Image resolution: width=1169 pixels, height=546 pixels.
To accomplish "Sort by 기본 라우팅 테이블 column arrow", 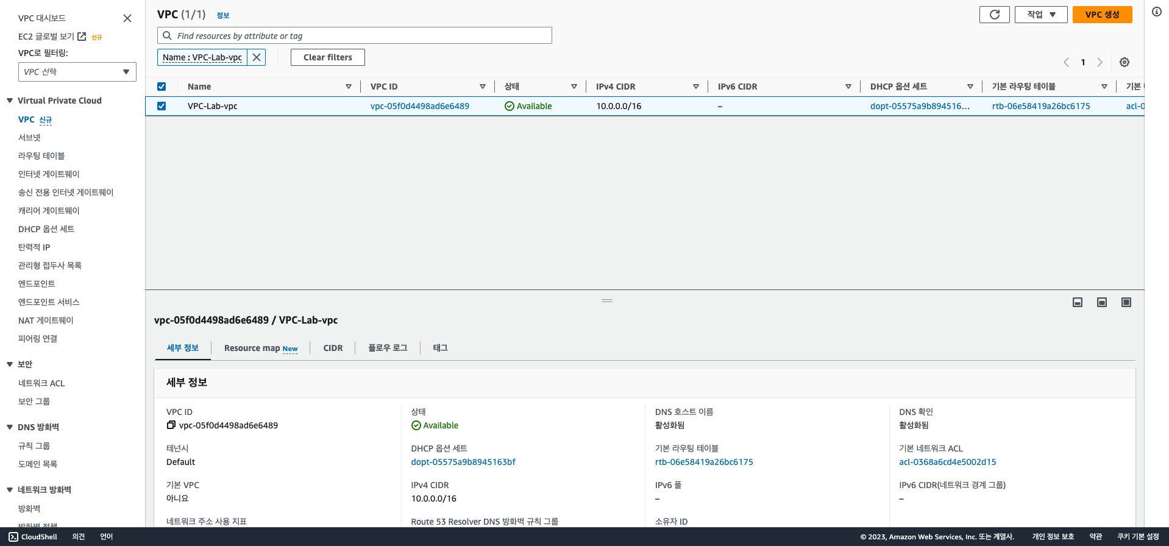I will pyautogui.click(x=1104, y=87).
